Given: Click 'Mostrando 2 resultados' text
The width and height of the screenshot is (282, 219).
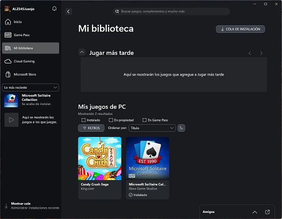Looking at the screenshot, I should [x=95, y=114].
